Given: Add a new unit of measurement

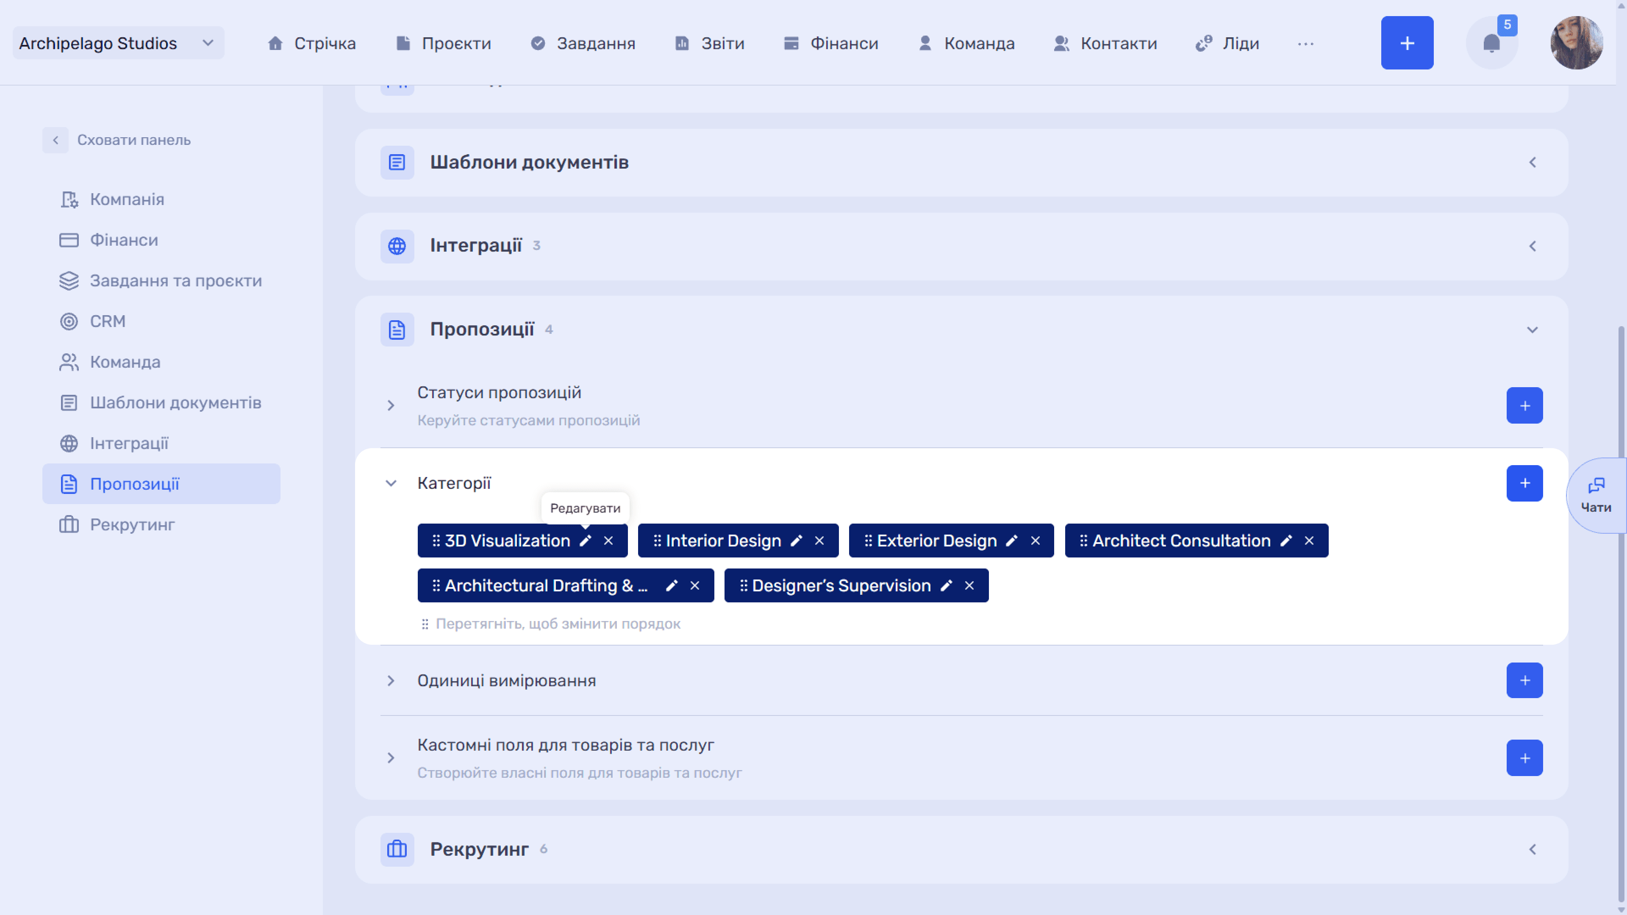Looking at the screenshot, I should tap(1524, 680).
